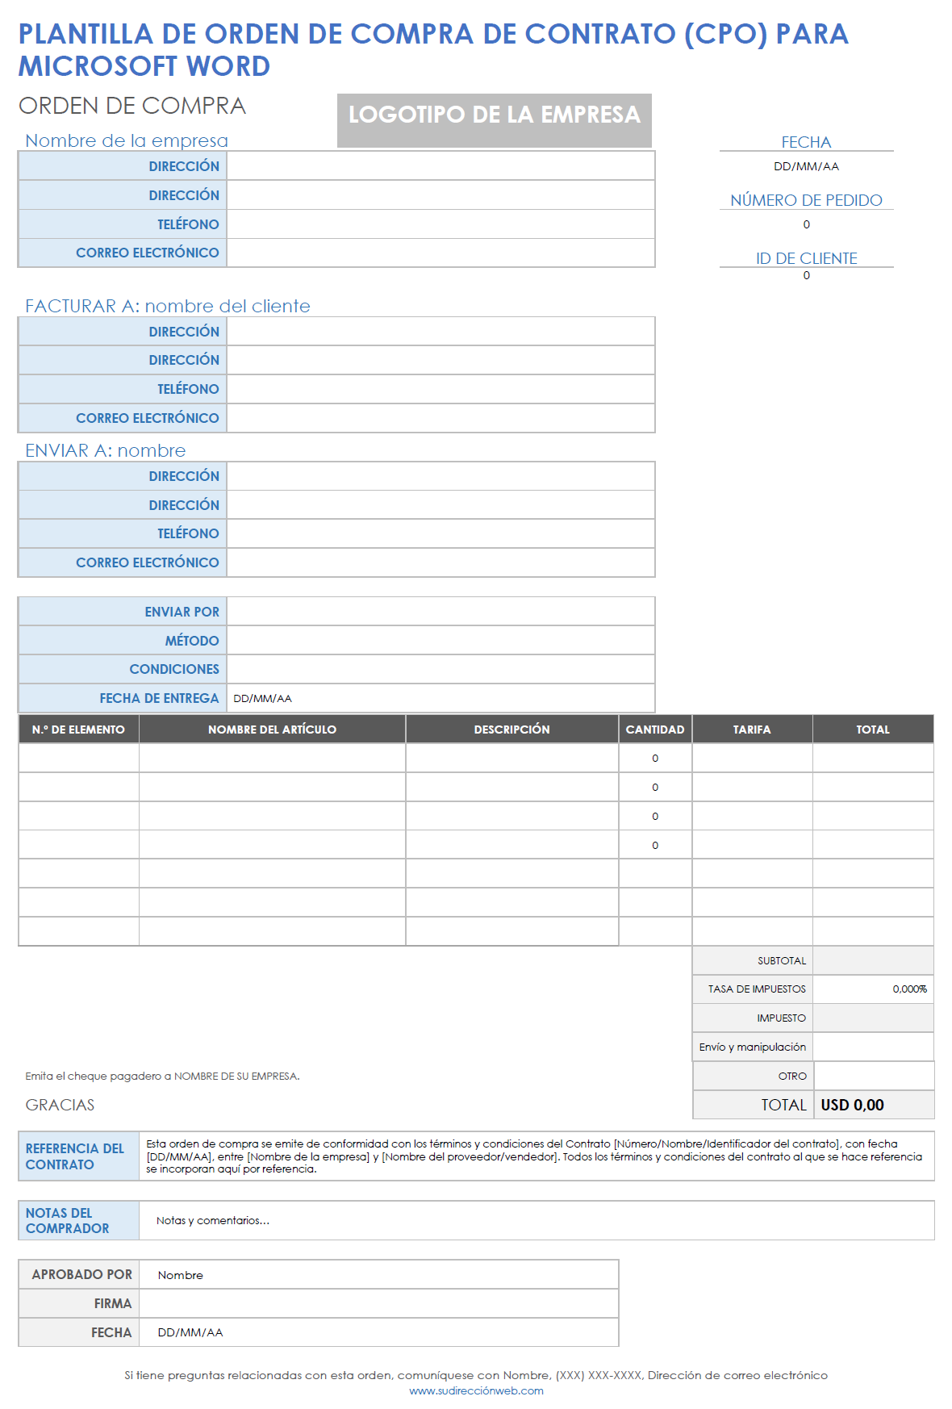Click the 'TASA DE IMPUESTOS' label
Screen dimensions: 952x1409
(757, 989)
